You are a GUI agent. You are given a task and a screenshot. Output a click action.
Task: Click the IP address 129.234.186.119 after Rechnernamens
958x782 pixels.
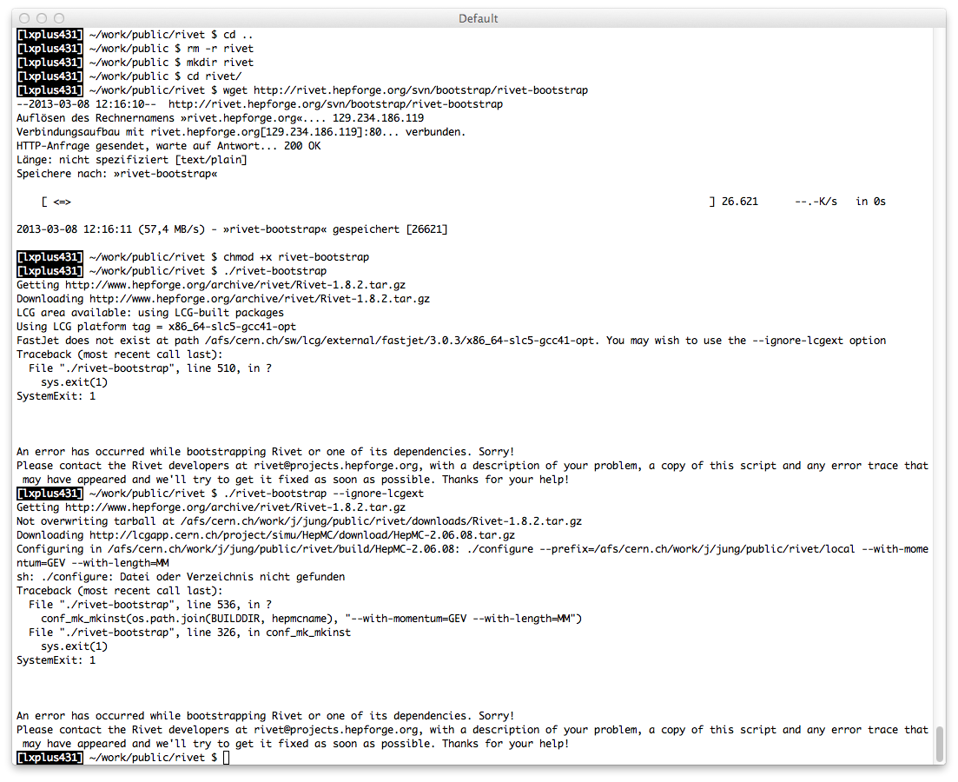[x=378, y=118]
